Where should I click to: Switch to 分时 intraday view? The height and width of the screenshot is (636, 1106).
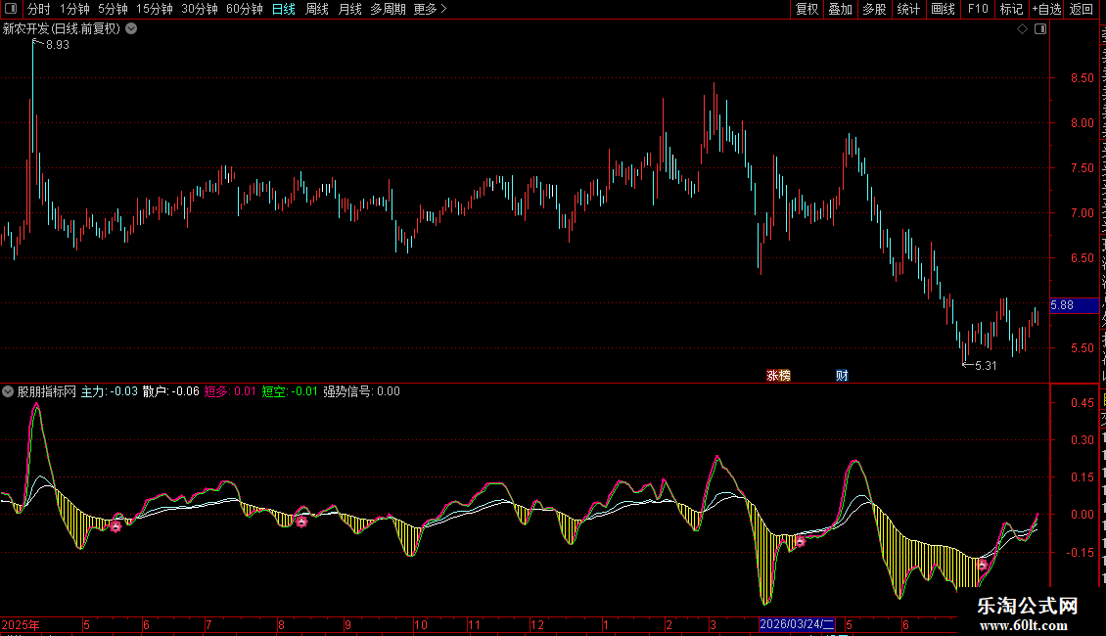pyautogui.click(x=39, y=9)
